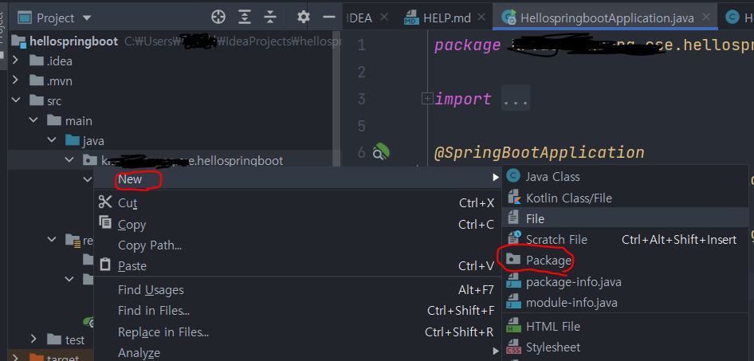Create new File from submenu
Screen dimensions: 754x361
[x=625, y=218]
